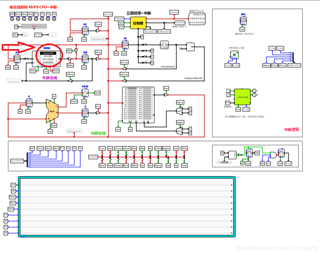
Task: Select the green 中断控制器 interrupt controller block
Action: (x=242, y=97)
